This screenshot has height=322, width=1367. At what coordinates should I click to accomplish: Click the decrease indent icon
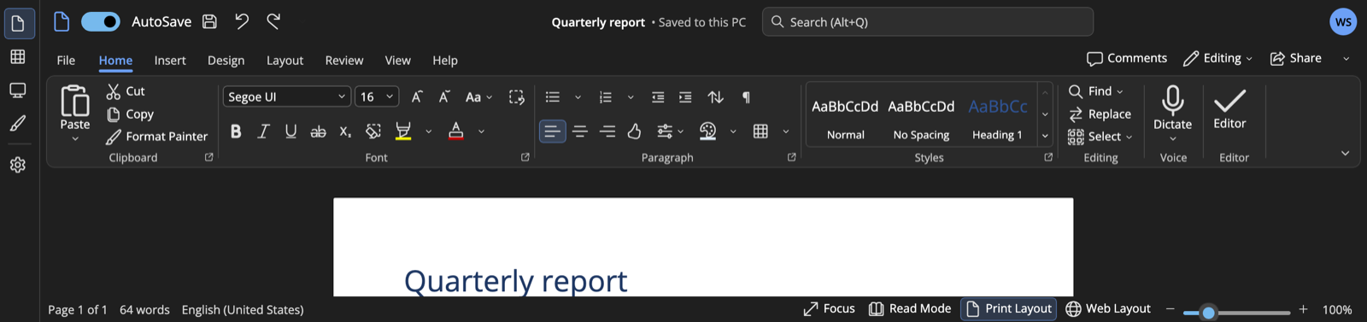658,97
